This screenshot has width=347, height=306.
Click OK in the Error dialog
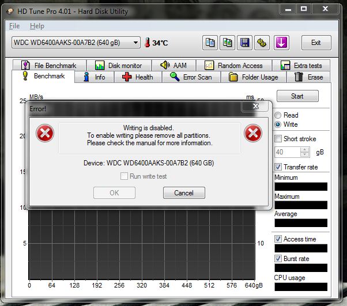pyautogui.click(x=114, y=192)
